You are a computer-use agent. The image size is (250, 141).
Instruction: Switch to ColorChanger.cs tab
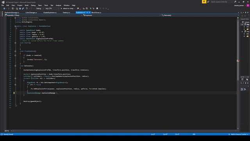31,13
